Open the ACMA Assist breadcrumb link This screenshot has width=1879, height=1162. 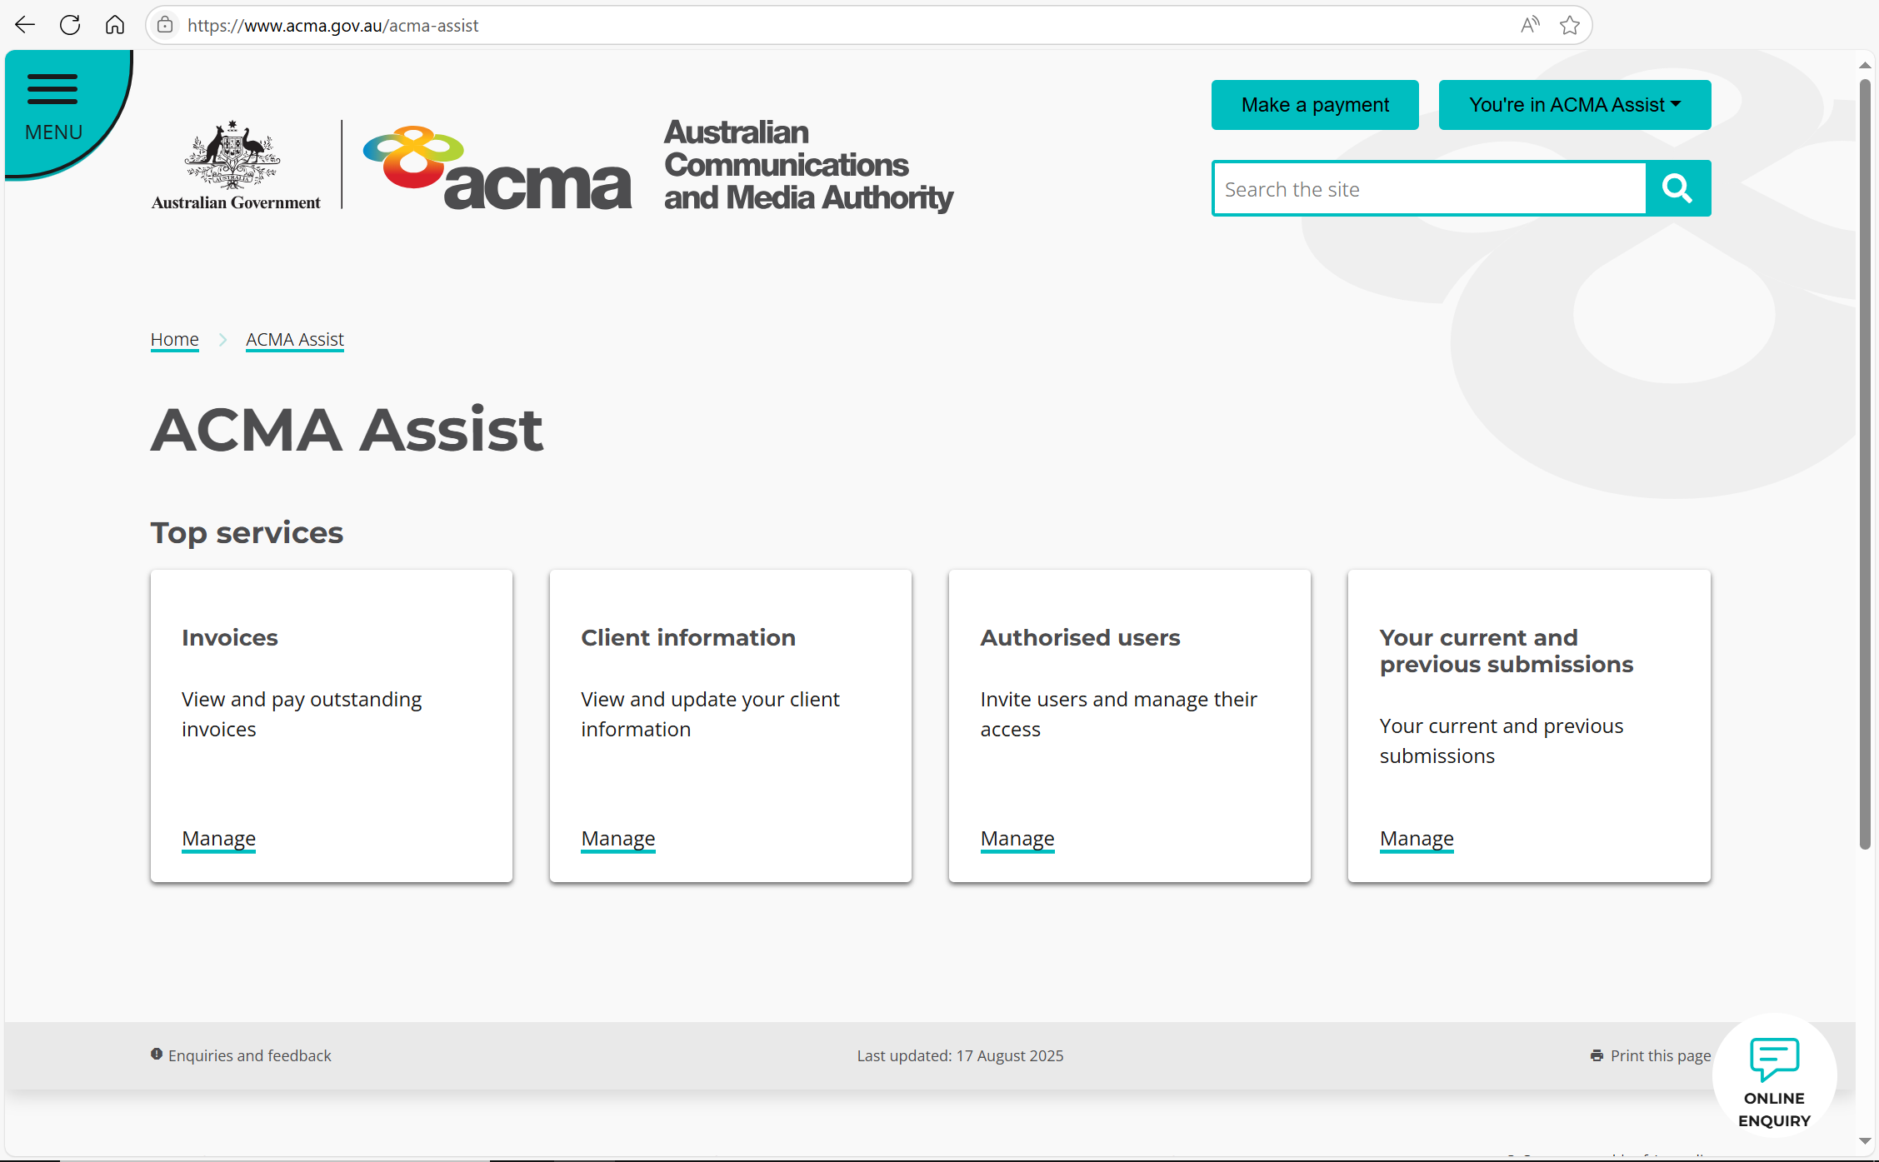click(295, 339)
